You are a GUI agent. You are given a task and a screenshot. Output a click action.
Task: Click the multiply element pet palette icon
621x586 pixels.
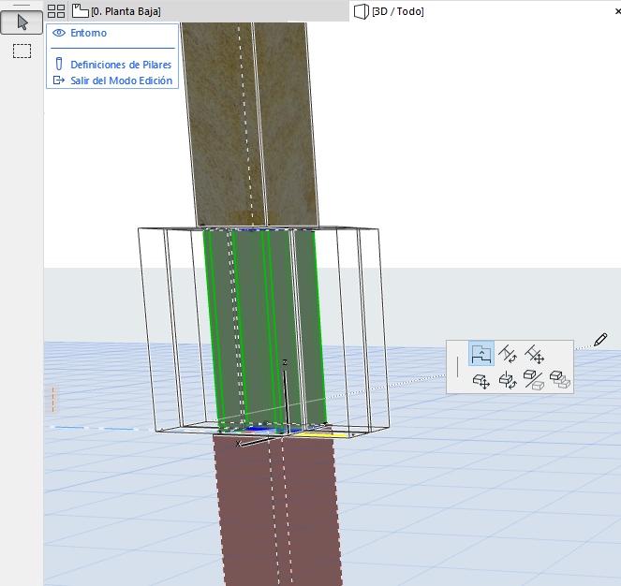coord(560,380)
